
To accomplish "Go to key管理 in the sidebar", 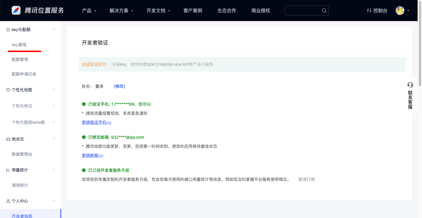I will click(x=19, y=45).
